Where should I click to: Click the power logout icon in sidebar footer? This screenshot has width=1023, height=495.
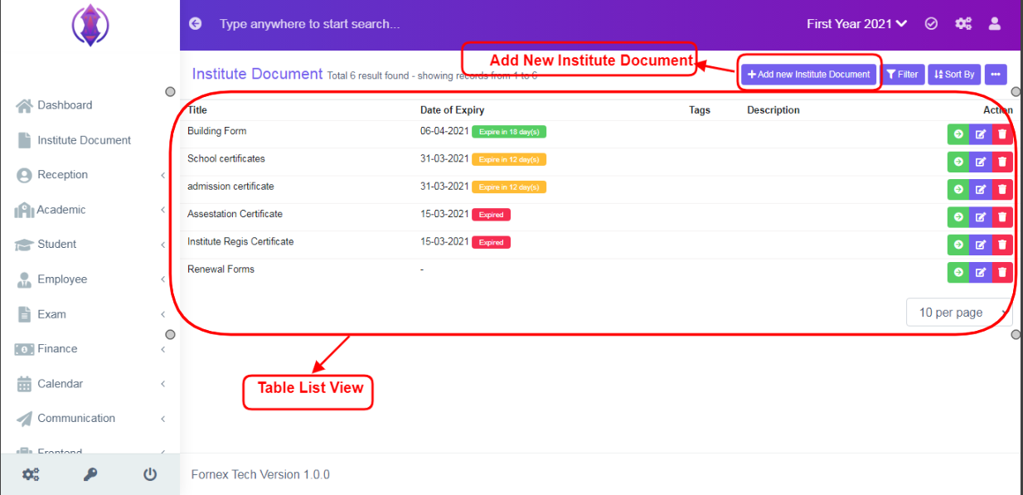point(150,474)
